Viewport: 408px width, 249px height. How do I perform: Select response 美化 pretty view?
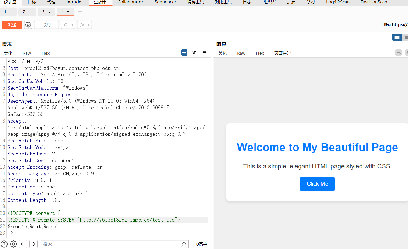coord(223,53)
